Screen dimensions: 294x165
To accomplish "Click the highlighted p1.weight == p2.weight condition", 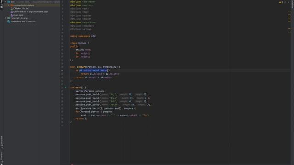I will (x=93, y=71).
